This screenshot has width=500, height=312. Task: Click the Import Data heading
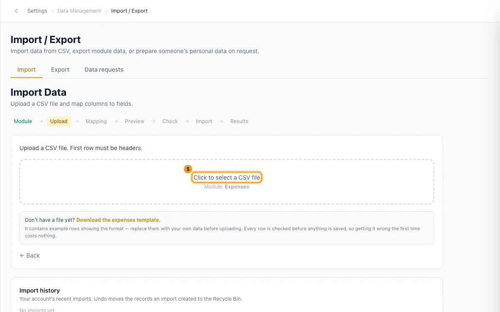[38, 92]
